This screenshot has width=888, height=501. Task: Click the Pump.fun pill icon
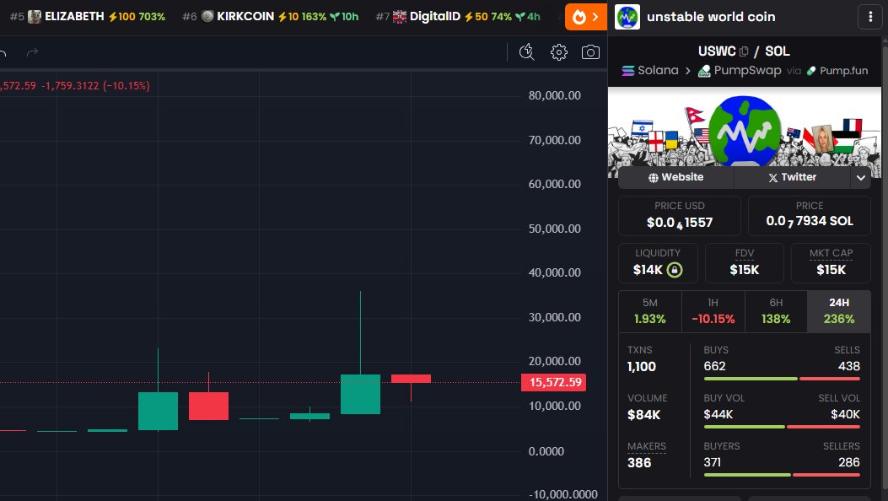click(811, 71)
